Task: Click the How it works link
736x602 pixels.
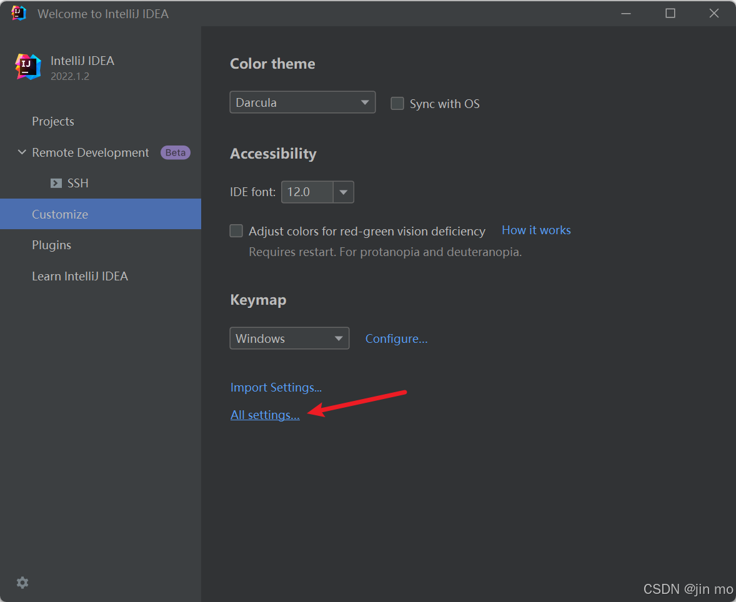Action: [x=536, y=230]
